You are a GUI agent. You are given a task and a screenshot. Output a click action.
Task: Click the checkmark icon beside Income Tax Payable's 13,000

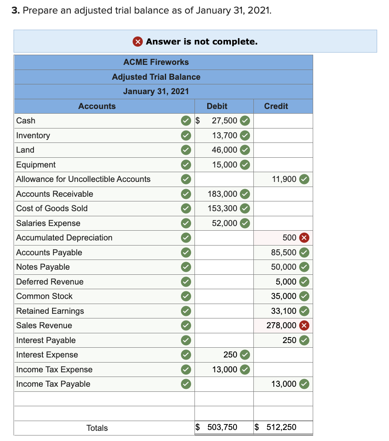pyautogui.click(x=304, y=384)
